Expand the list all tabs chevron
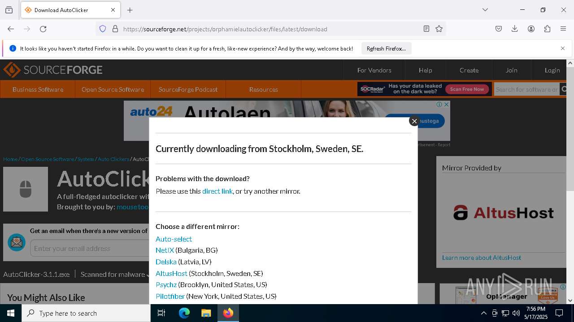The image size is (574, 322). [485, 10]
